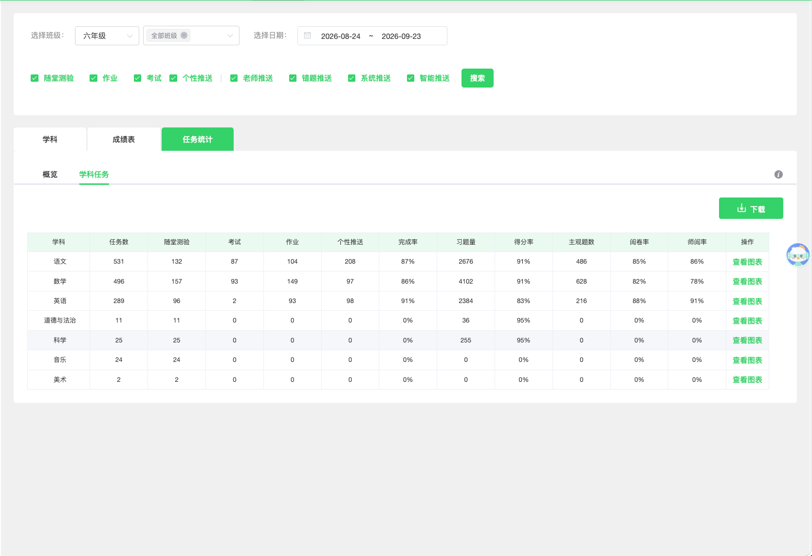Click end date 2026-09-23 field
The height and width of the screenshot is (556, 812).
click(401, 36)
